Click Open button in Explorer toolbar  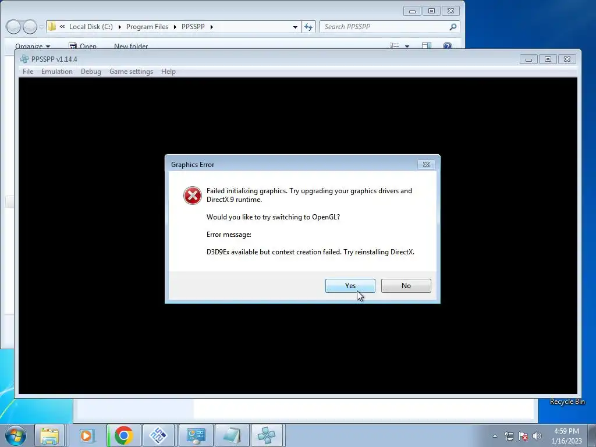click(x=83, y=46)
